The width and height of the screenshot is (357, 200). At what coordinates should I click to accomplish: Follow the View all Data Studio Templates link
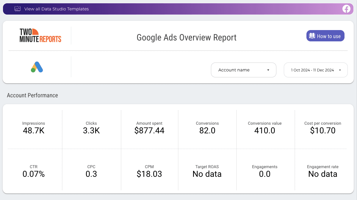(x=56, y=9)
